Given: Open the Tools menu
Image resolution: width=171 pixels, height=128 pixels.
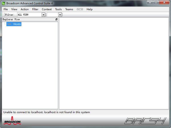Looking at the screenshot, I should 58,9.
